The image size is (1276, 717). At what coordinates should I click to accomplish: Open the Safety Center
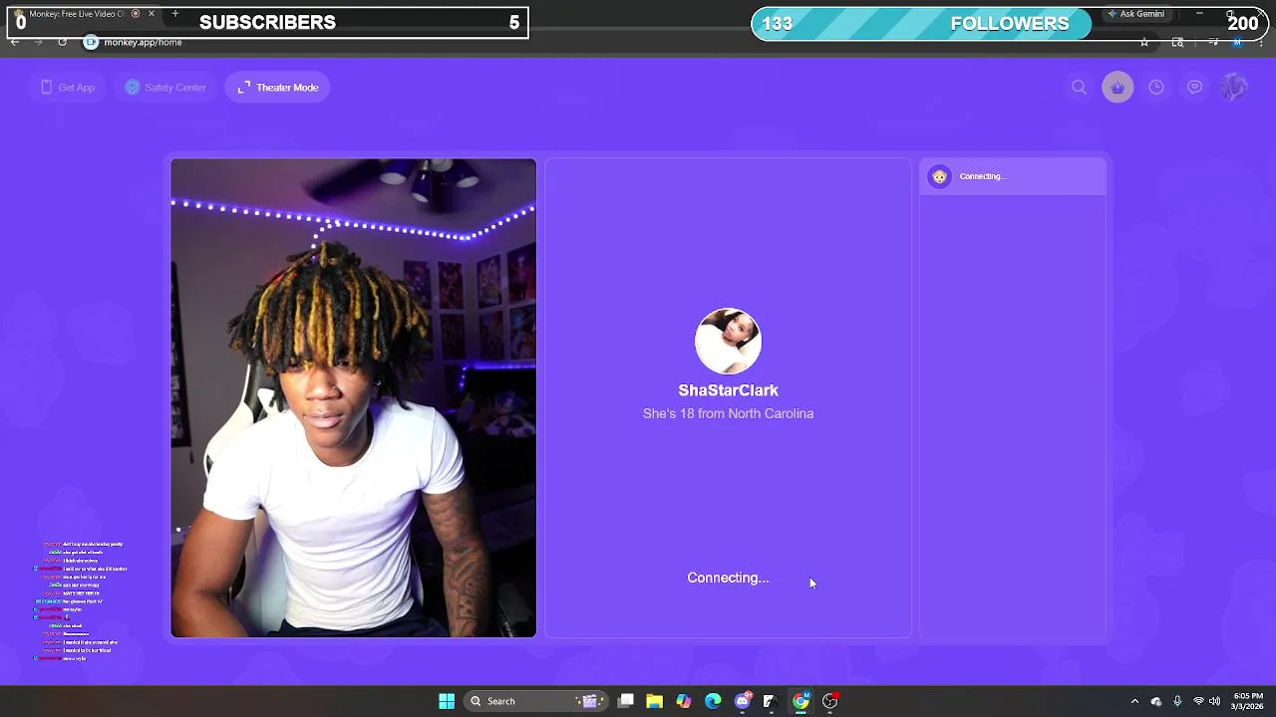click(165, 88)
